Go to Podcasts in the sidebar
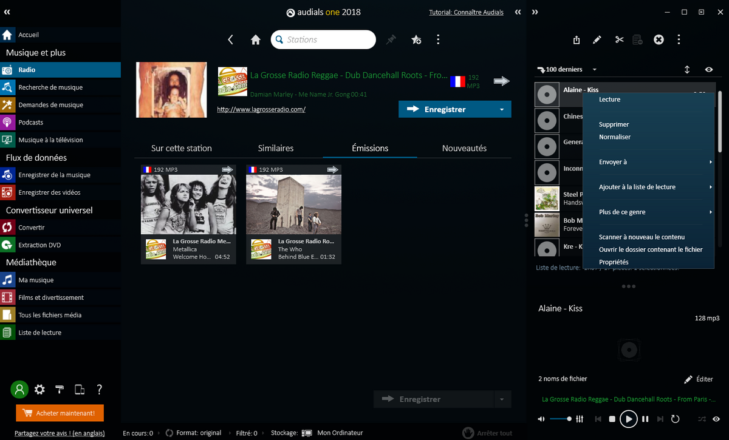The width and height of the screenshot is (729, 440). tap(60, 122)
